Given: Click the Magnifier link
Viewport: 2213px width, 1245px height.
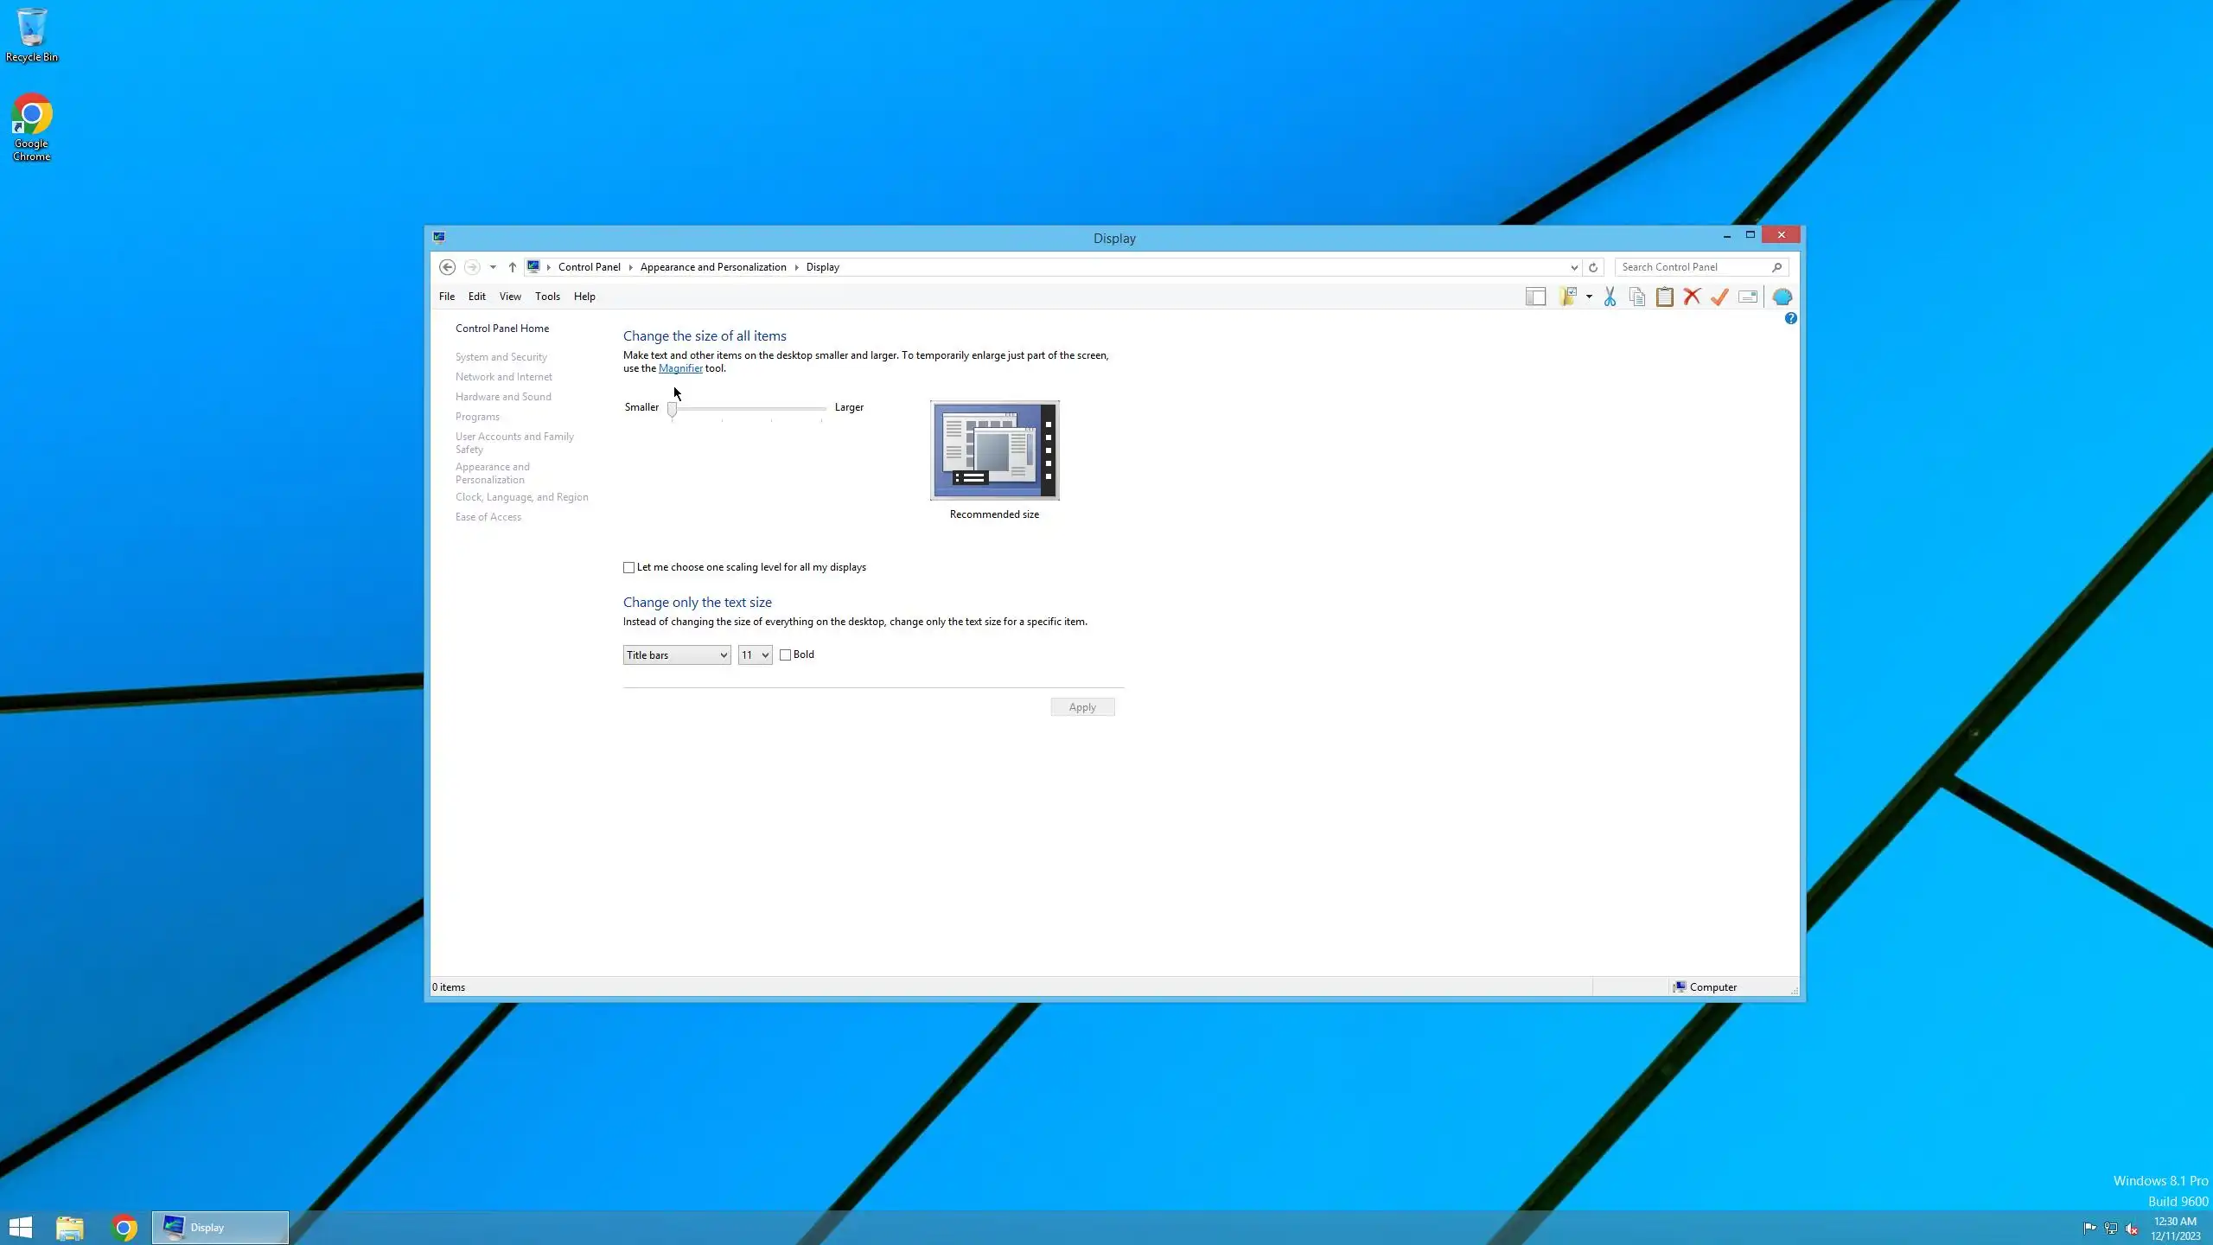Looking at the screenshot, I should click(680, 368).
